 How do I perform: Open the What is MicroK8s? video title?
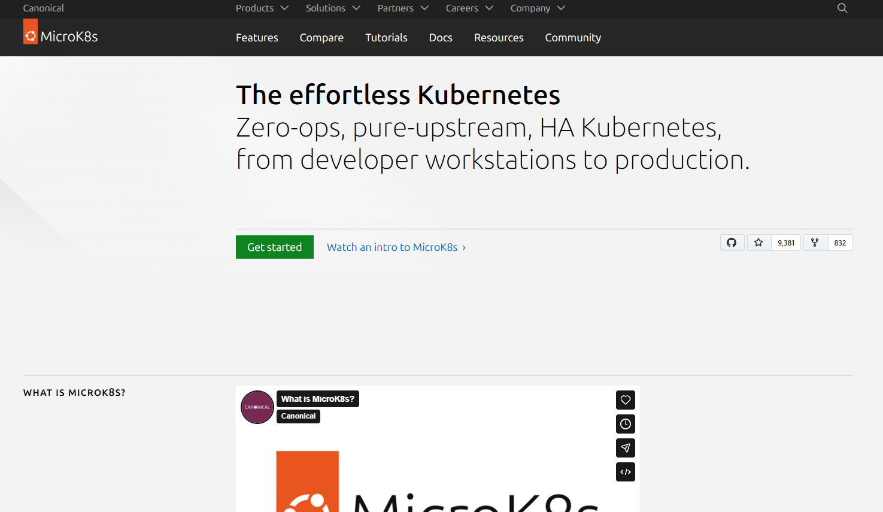point(318,399)
